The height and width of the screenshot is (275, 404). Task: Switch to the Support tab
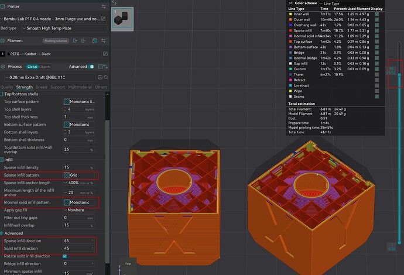tap(58, 87)
